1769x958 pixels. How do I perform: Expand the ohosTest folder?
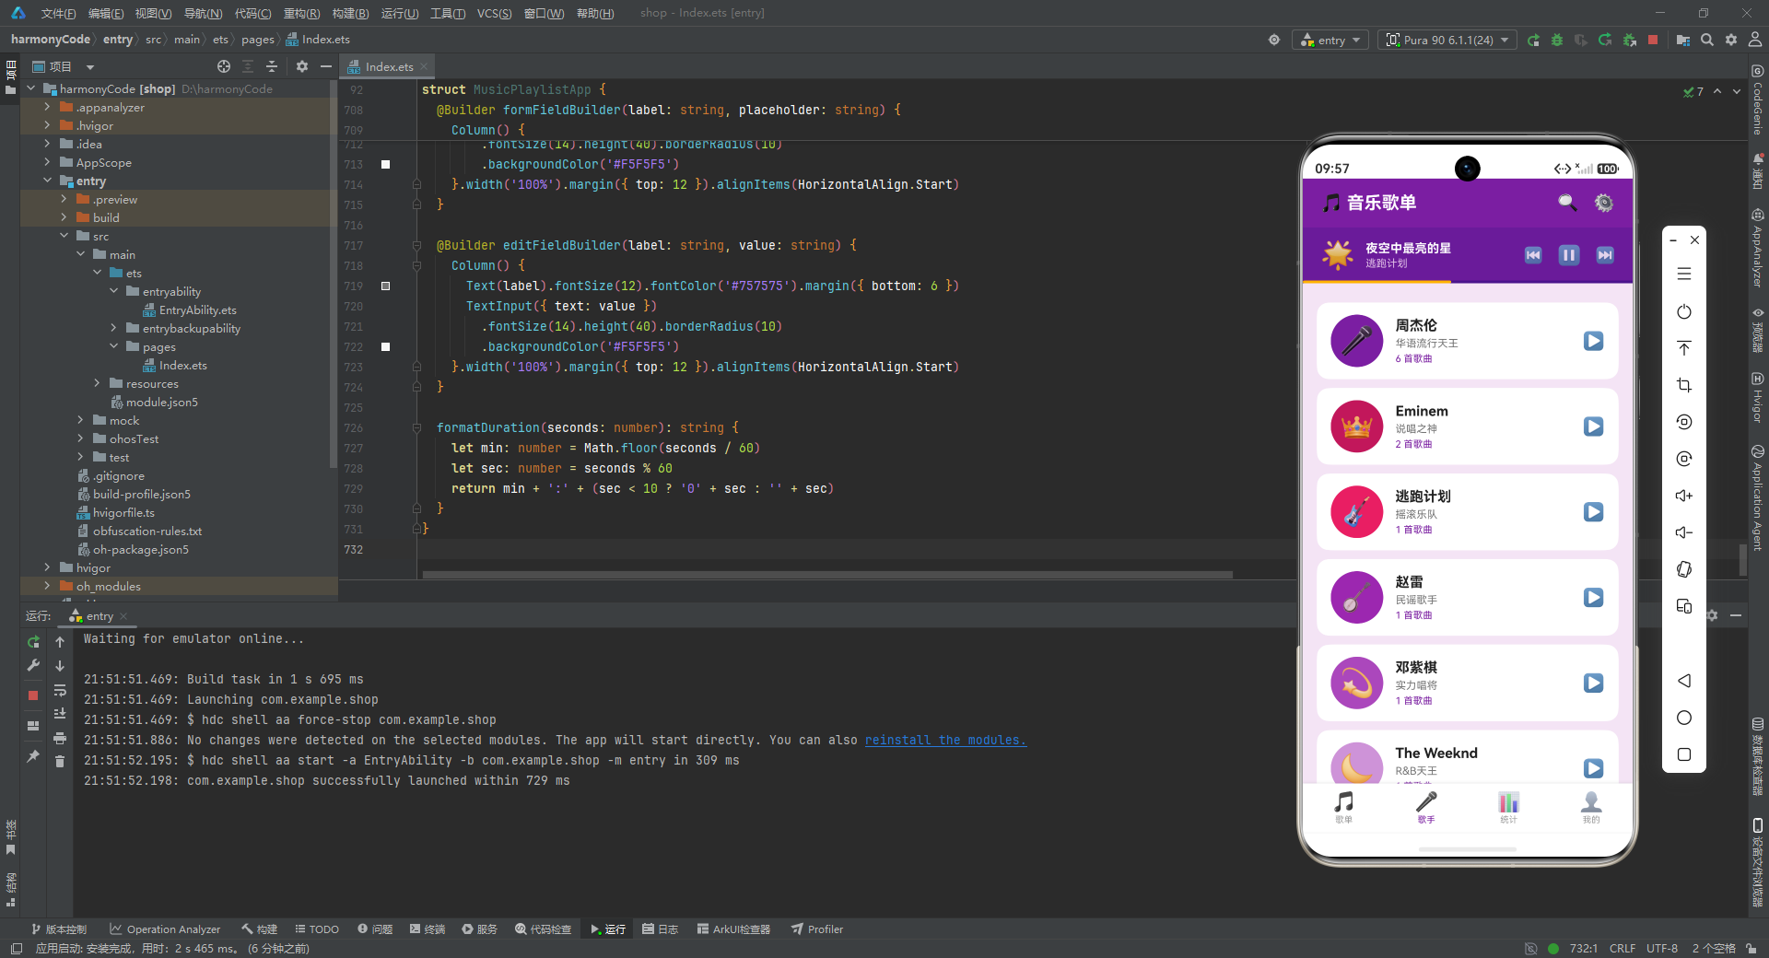pos(80,438)
